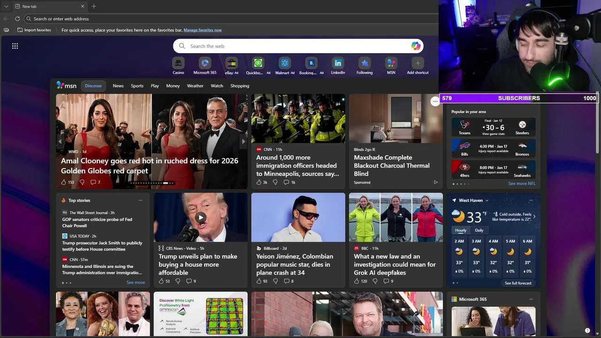Click the Search the web input box

[x=298, y=46]
